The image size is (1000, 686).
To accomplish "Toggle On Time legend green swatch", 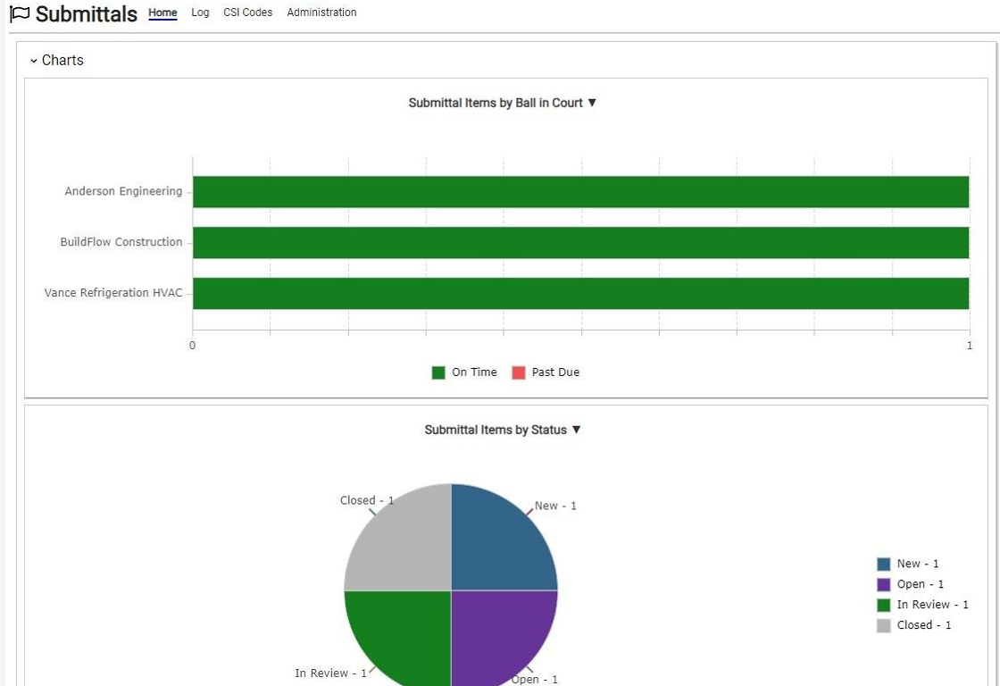I will click(438, 372).
